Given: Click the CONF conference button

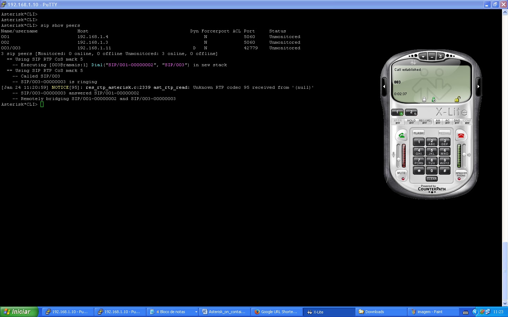Looking at the screenshot, I should point(467,121).
